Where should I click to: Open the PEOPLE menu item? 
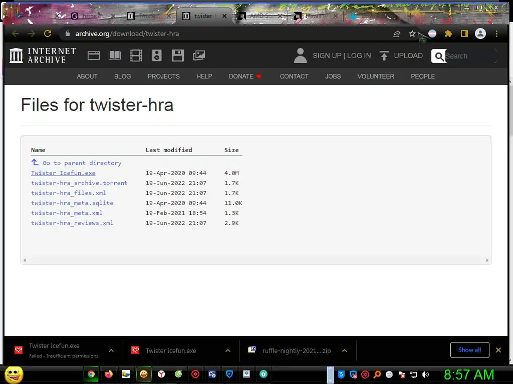(x=423, y=76)
